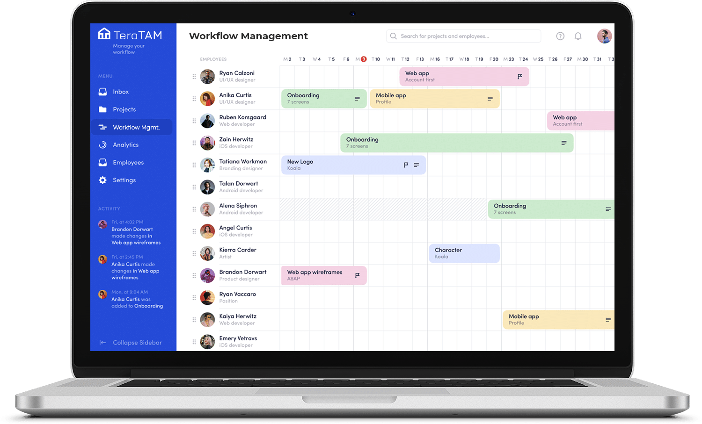
Task: Click the TeroTAM logo
Action: (x=130, y=34)
